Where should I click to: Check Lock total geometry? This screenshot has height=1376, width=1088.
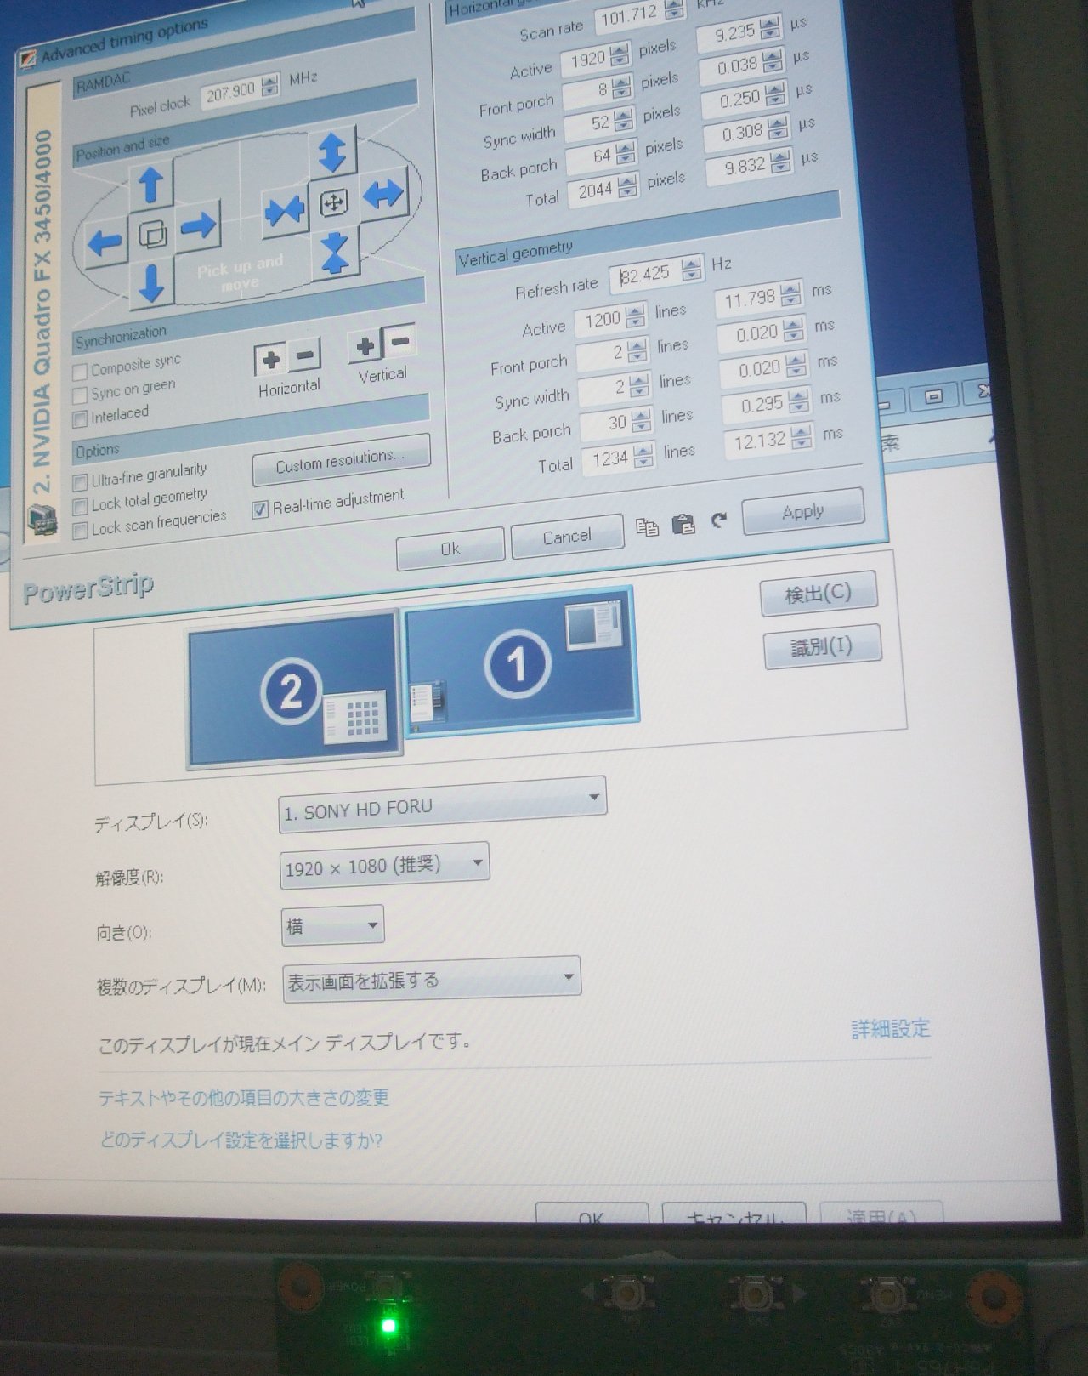coord(80,507)
